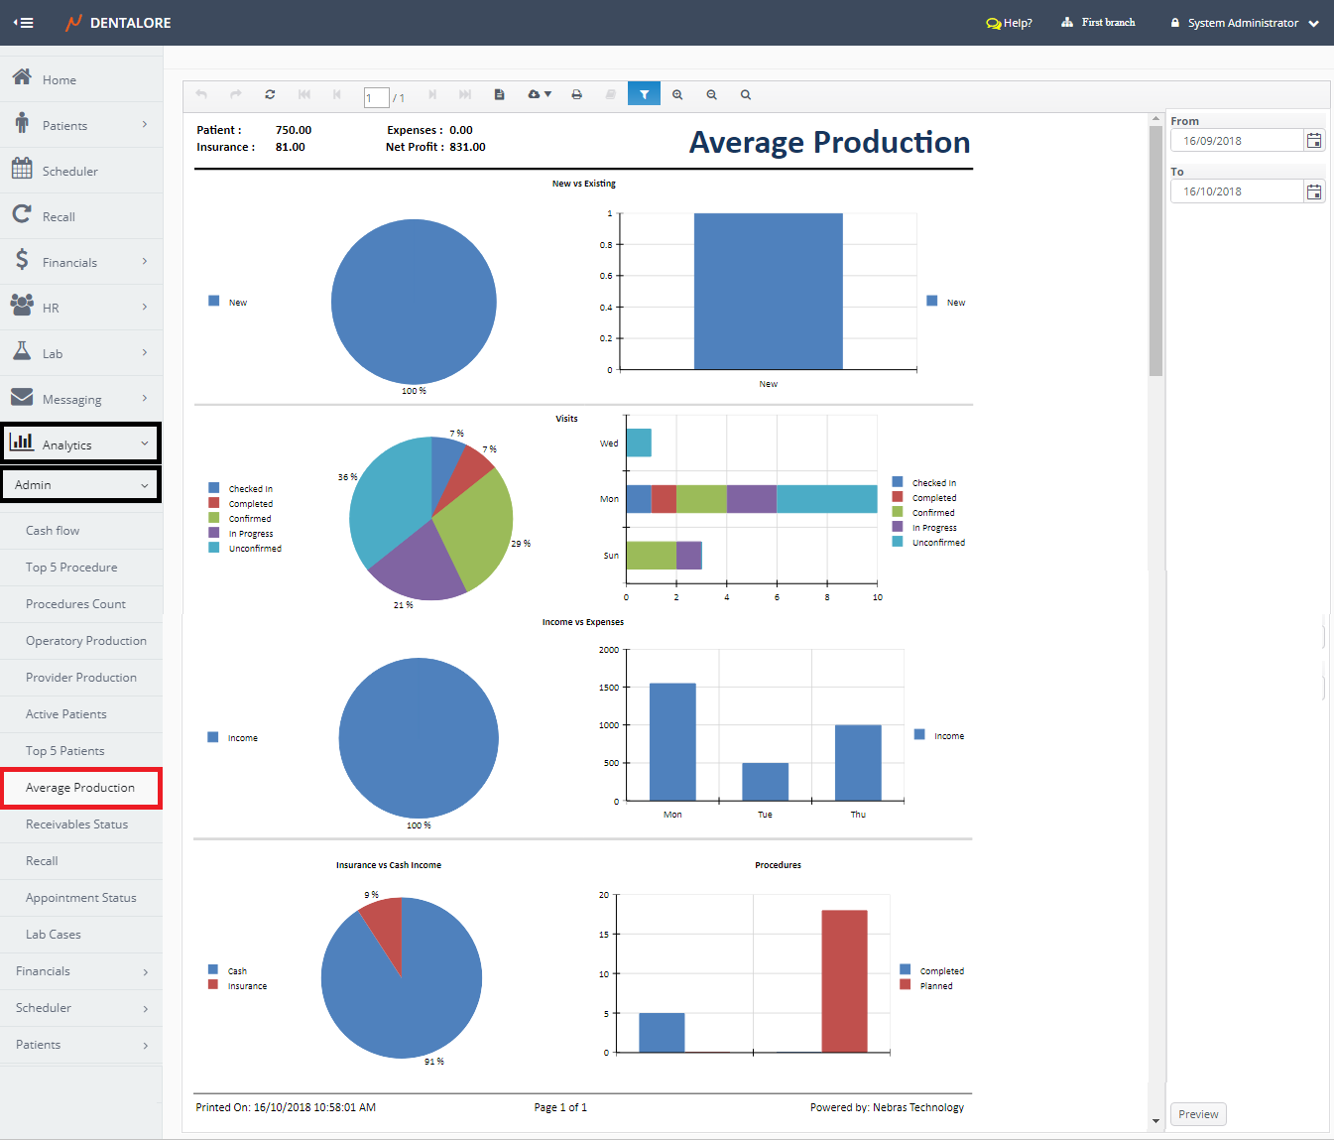Toggle the filter parameters panel button
The width and height of the screenshot is (1334, 1140).
644,95
